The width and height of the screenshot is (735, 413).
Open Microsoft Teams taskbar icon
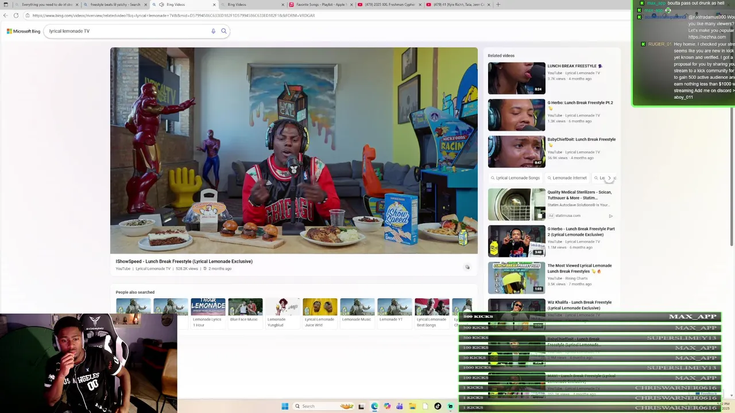click(400, 406)
